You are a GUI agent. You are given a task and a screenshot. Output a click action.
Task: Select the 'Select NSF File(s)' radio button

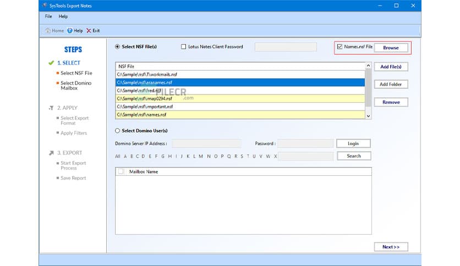click(x=117, y=47)
